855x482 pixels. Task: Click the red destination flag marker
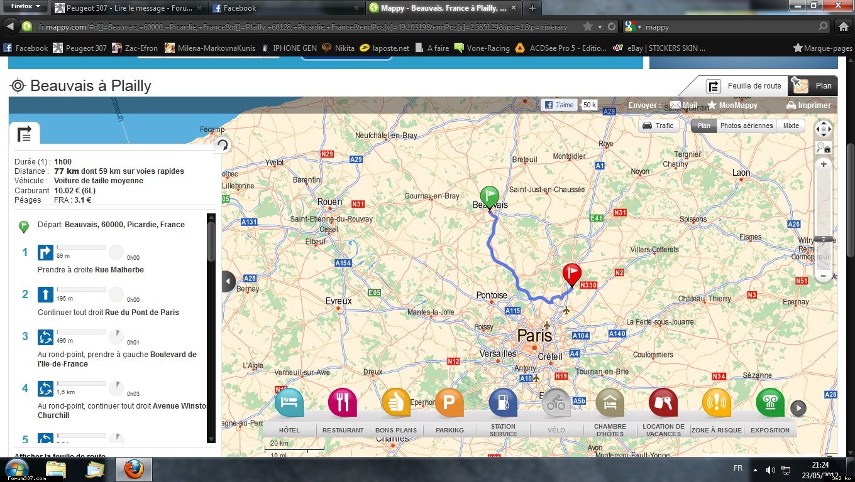[571, 274]
